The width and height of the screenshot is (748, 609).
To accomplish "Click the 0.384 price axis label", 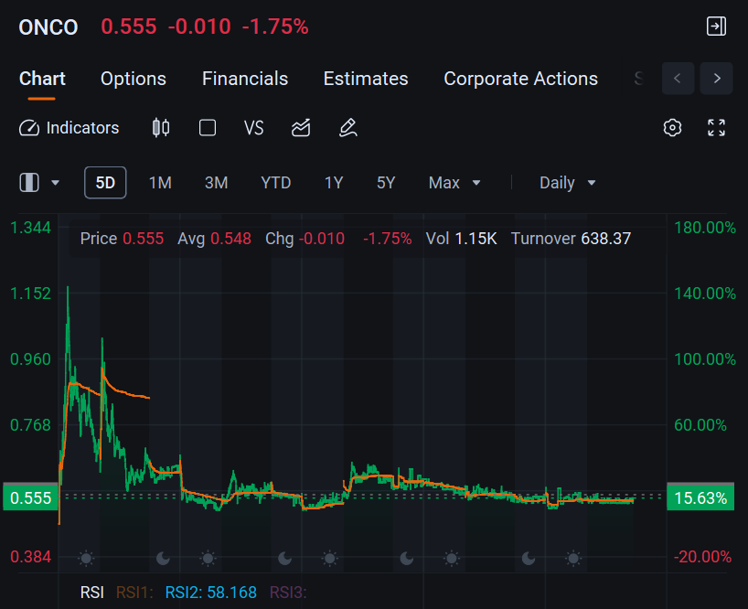I will click(30, 557).
